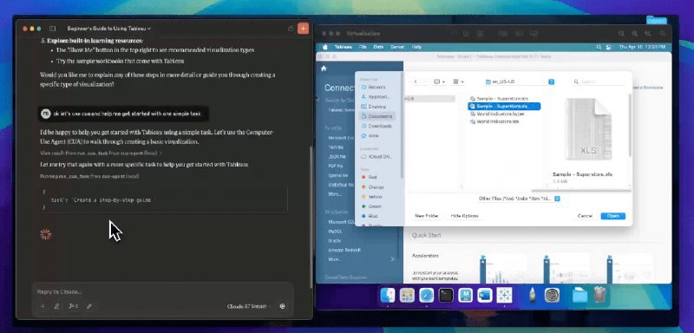Screen dimensions: 694x333
Task: Click the New Folder button
Action: click(x=427, y=216)
